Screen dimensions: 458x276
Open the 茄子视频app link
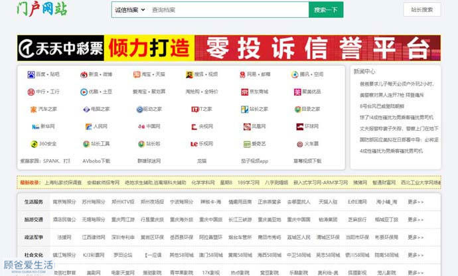tap(254, 161)
